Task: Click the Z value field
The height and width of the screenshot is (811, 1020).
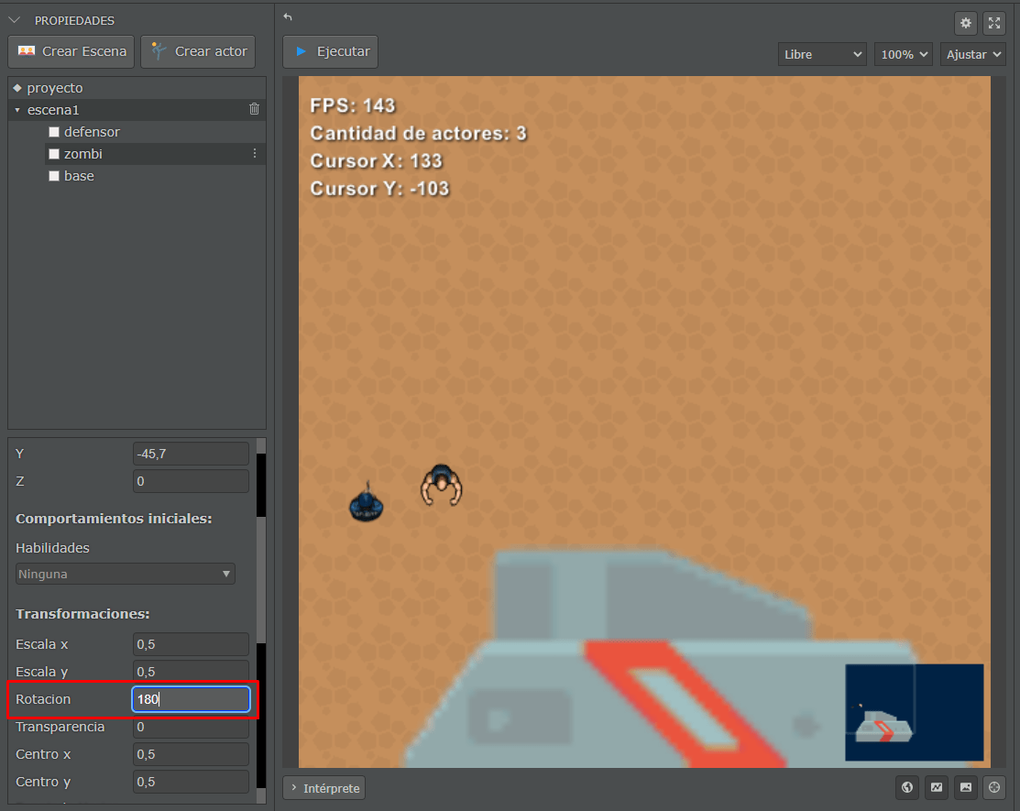Action: pyautogui.click(x=191, y=481)
